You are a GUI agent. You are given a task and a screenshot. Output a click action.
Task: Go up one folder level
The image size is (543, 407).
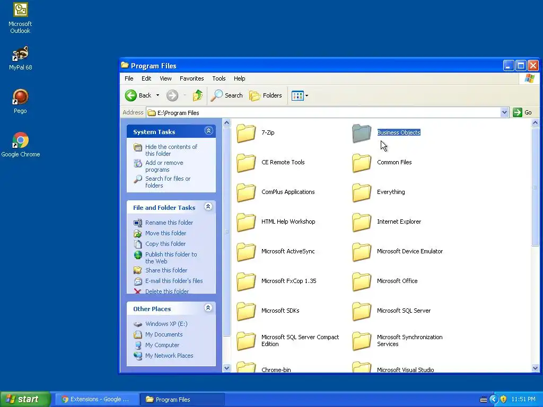[198, 95]
